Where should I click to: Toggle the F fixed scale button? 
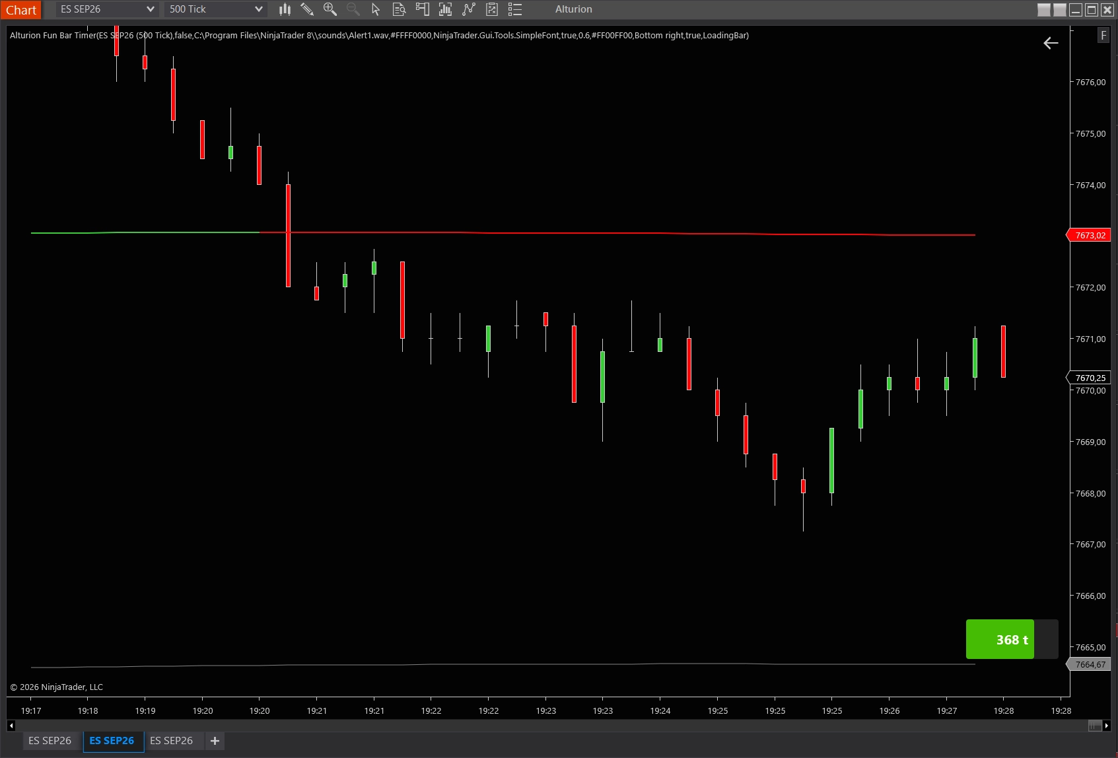tap(1103, 36)
